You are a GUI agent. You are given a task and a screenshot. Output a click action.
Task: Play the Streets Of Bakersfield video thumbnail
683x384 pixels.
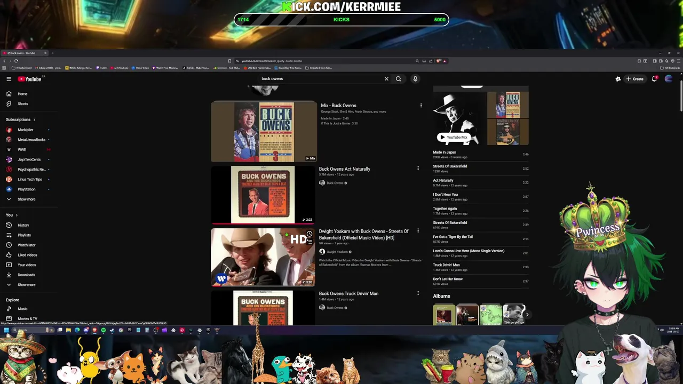pyautogui.click(x=263, y=258)
